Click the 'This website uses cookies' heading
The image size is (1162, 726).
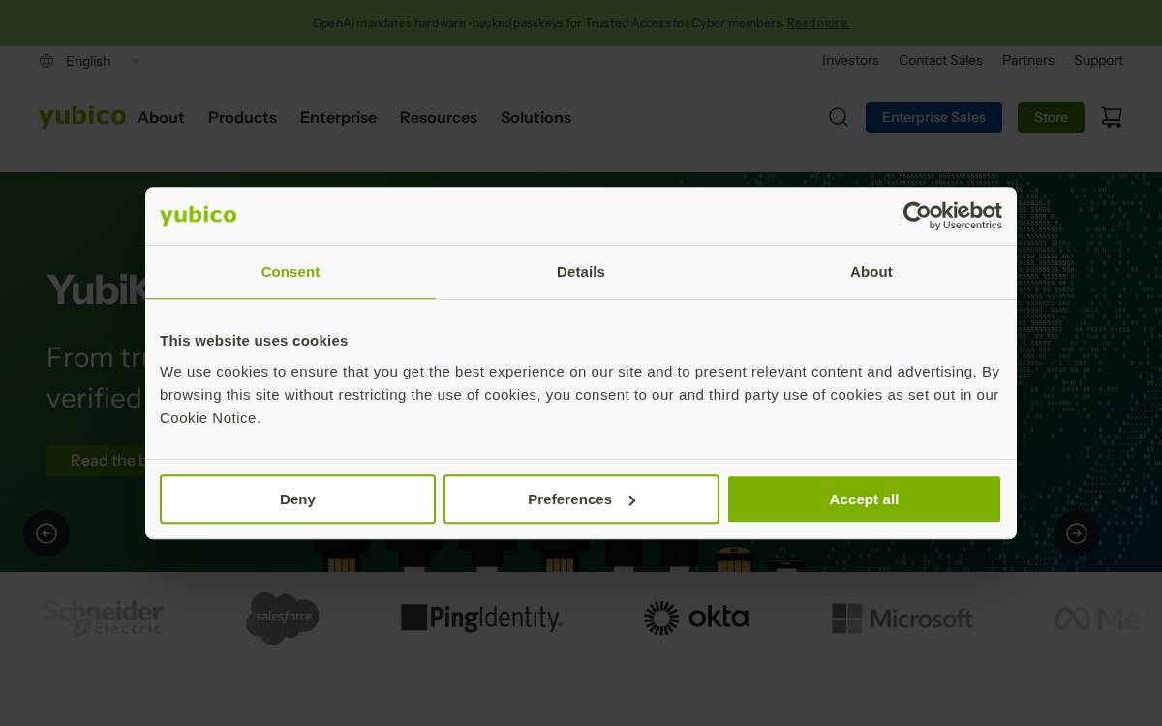254,341
